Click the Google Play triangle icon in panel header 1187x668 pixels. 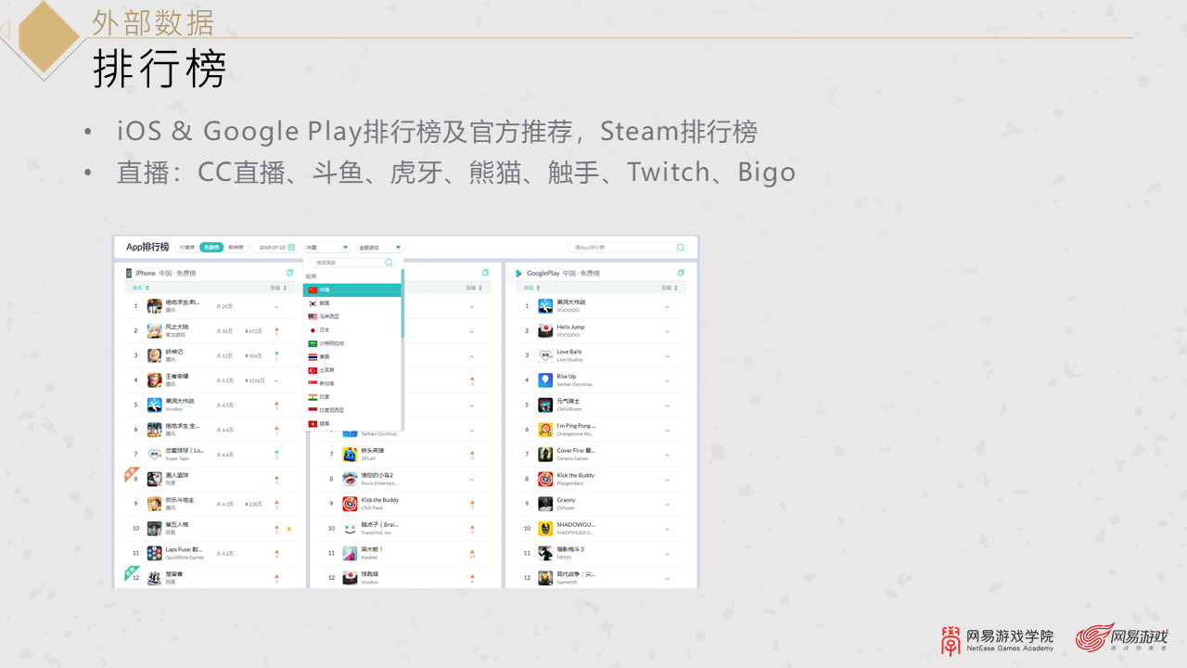pos(518,273)
